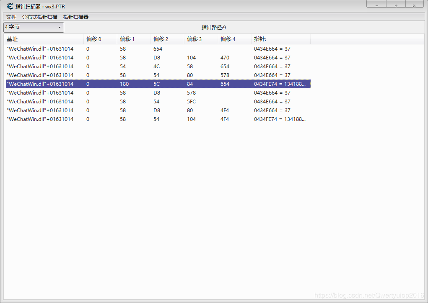The width and height of the screenshot is (428, 303).
Task: Sort by the 偏移 1 column header
Action: click(x=134, y=39)
